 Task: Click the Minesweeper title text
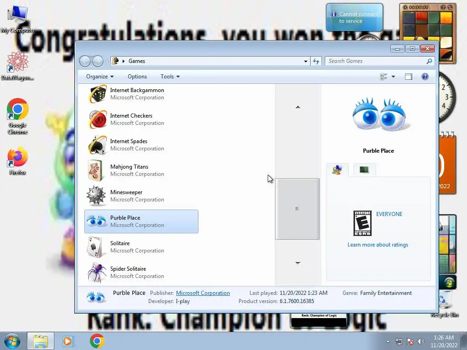[x=126, y=192]
